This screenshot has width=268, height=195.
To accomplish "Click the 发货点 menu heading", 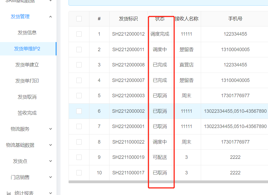I will [x=20, y=161].
